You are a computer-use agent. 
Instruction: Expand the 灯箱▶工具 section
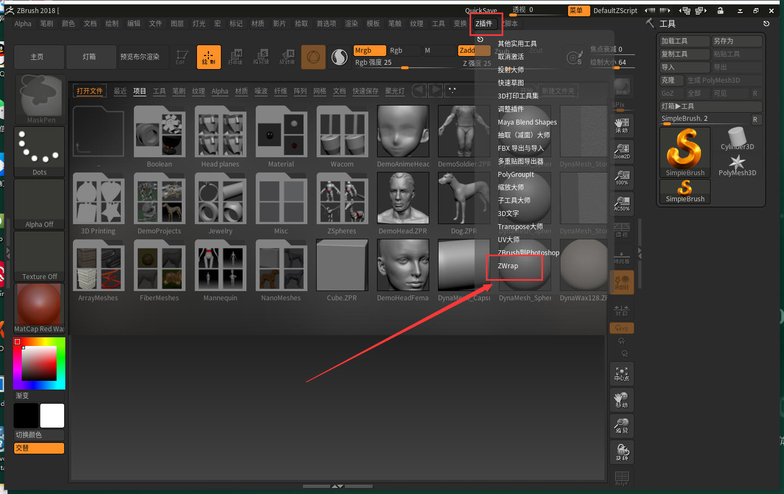click(x=711, y=106)
